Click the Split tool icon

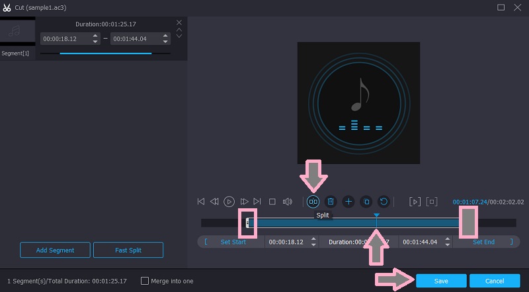[313, 201]
